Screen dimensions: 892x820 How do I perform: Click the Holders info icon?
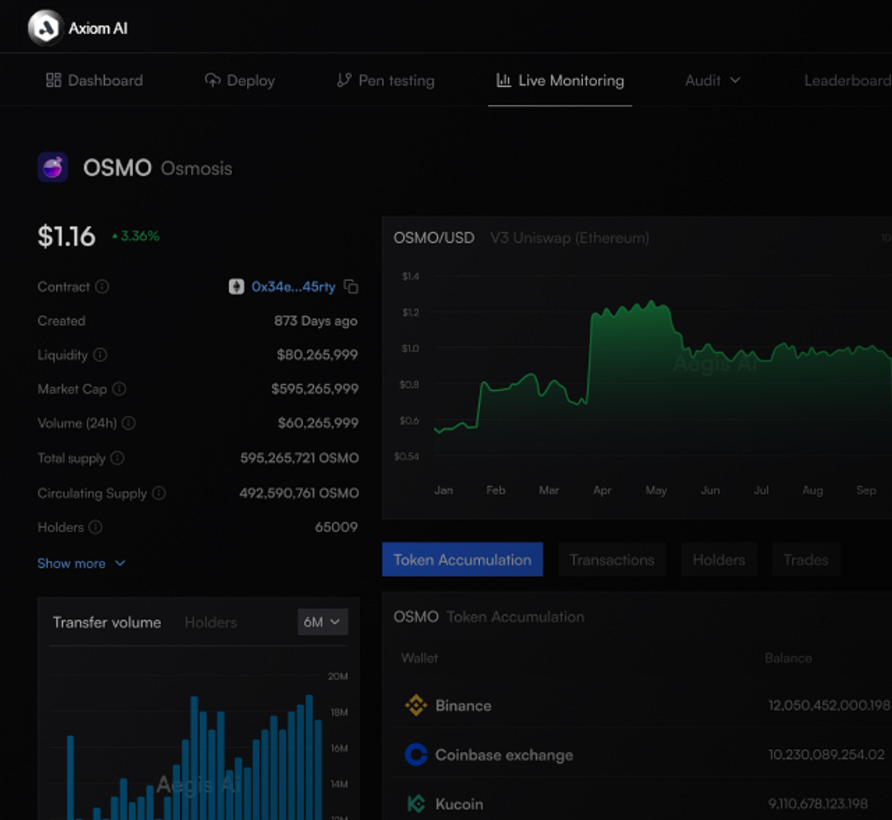tap(96, 527)
